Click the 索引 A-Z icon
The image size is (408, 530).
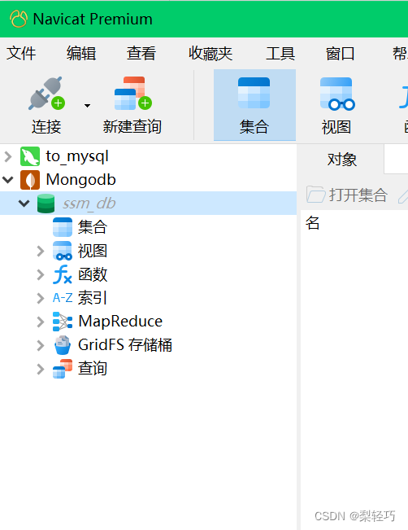(x=63, y=298)
